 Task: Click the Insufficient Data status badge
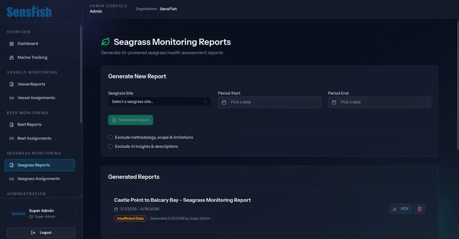(x=130, y=219)
